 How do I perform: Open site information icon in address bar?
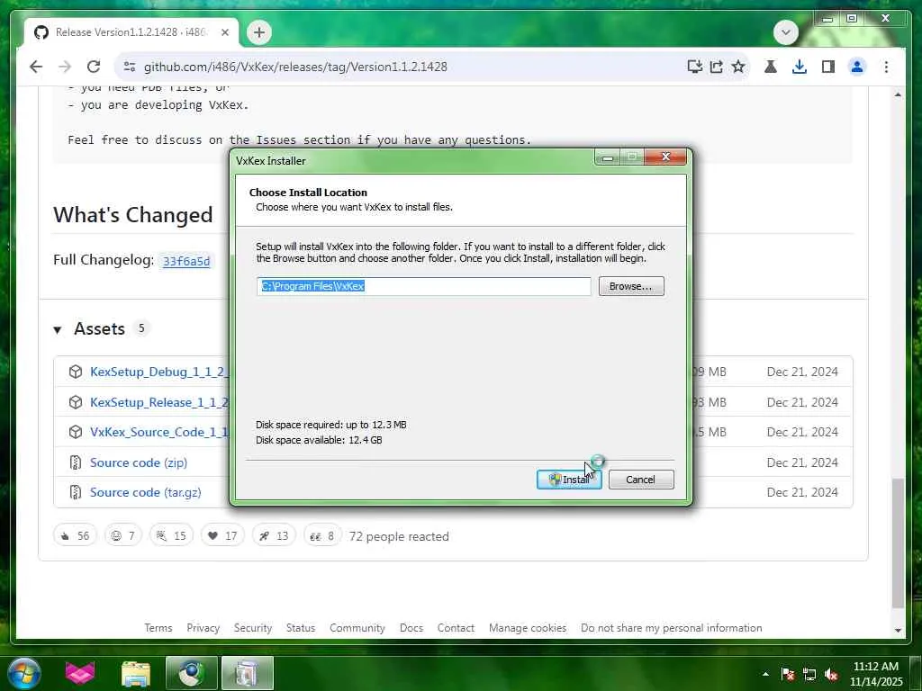pyautogui.click(x=130, y=67)
